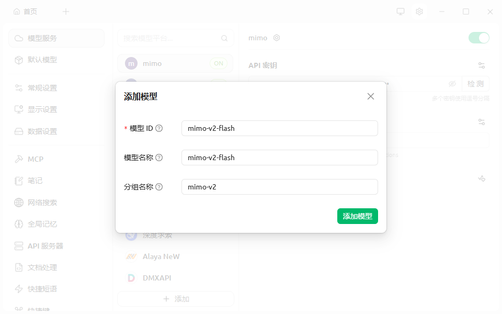
Task: Toggle the mimo provider switch
Action: coord(478,38)
